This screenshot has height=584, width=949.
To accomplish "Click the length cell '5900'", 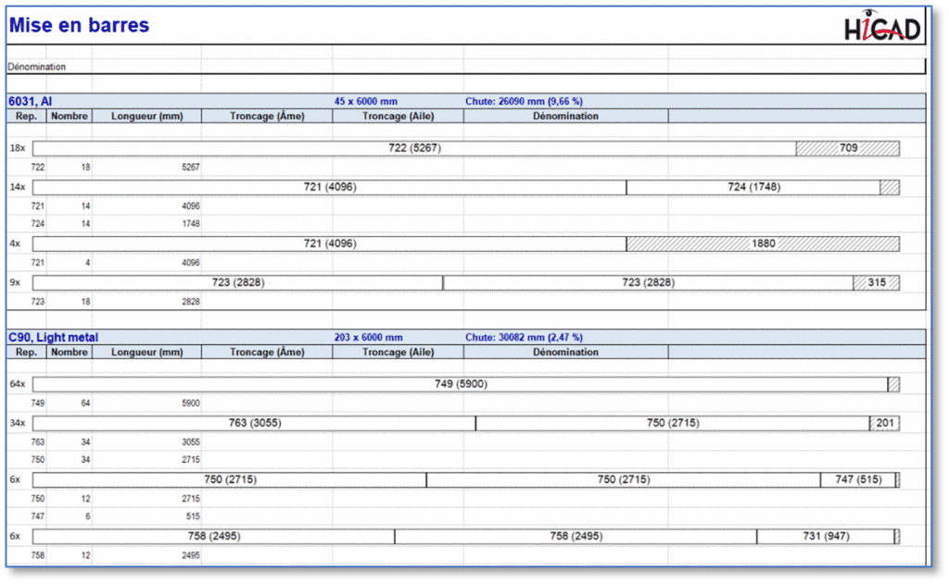I will pyautogui.click(x=191, y=404).
